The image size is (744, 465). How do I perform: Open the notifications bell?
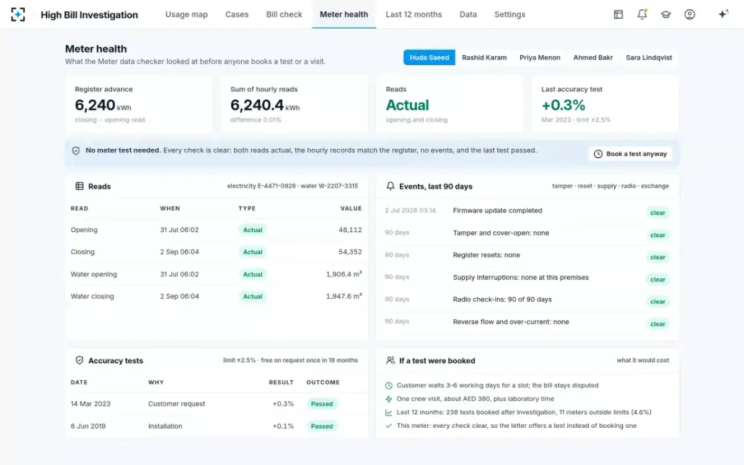click(642, 14)
